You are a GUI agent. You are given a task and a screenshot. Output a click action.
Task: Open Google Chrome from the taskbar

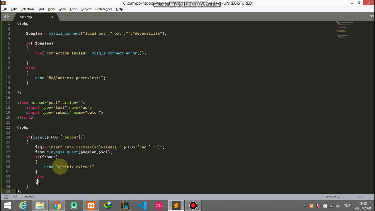pyautogui.click(x=57, y=205)
